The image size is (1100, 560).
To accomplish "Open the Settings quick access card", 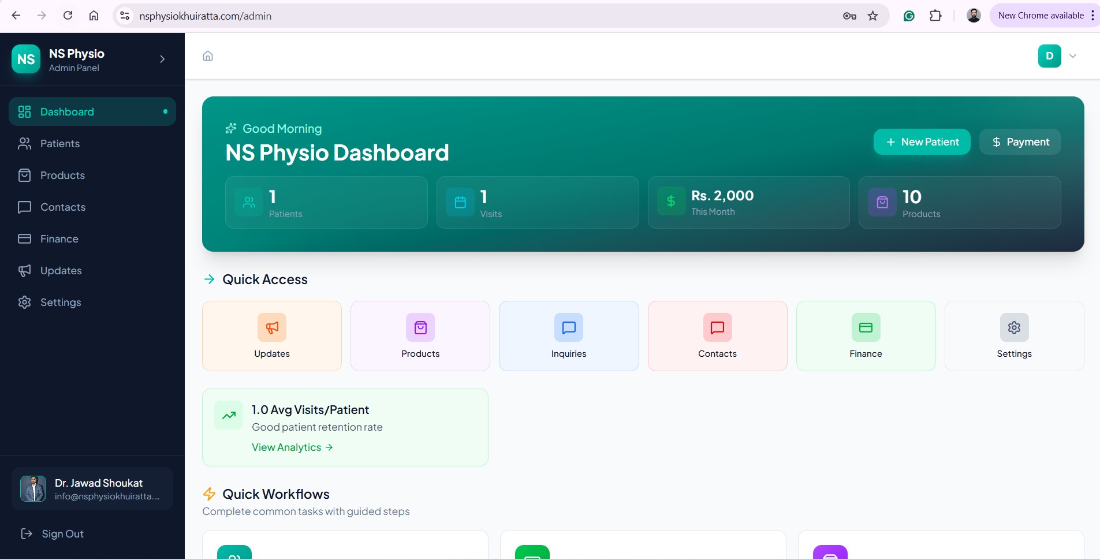I will 1014,336.
